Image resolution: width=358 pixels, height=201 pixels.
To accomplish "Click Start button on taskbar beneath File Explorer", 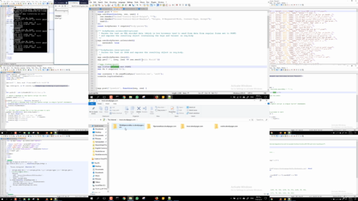I will pyautogui.click(x=91, y=198).
